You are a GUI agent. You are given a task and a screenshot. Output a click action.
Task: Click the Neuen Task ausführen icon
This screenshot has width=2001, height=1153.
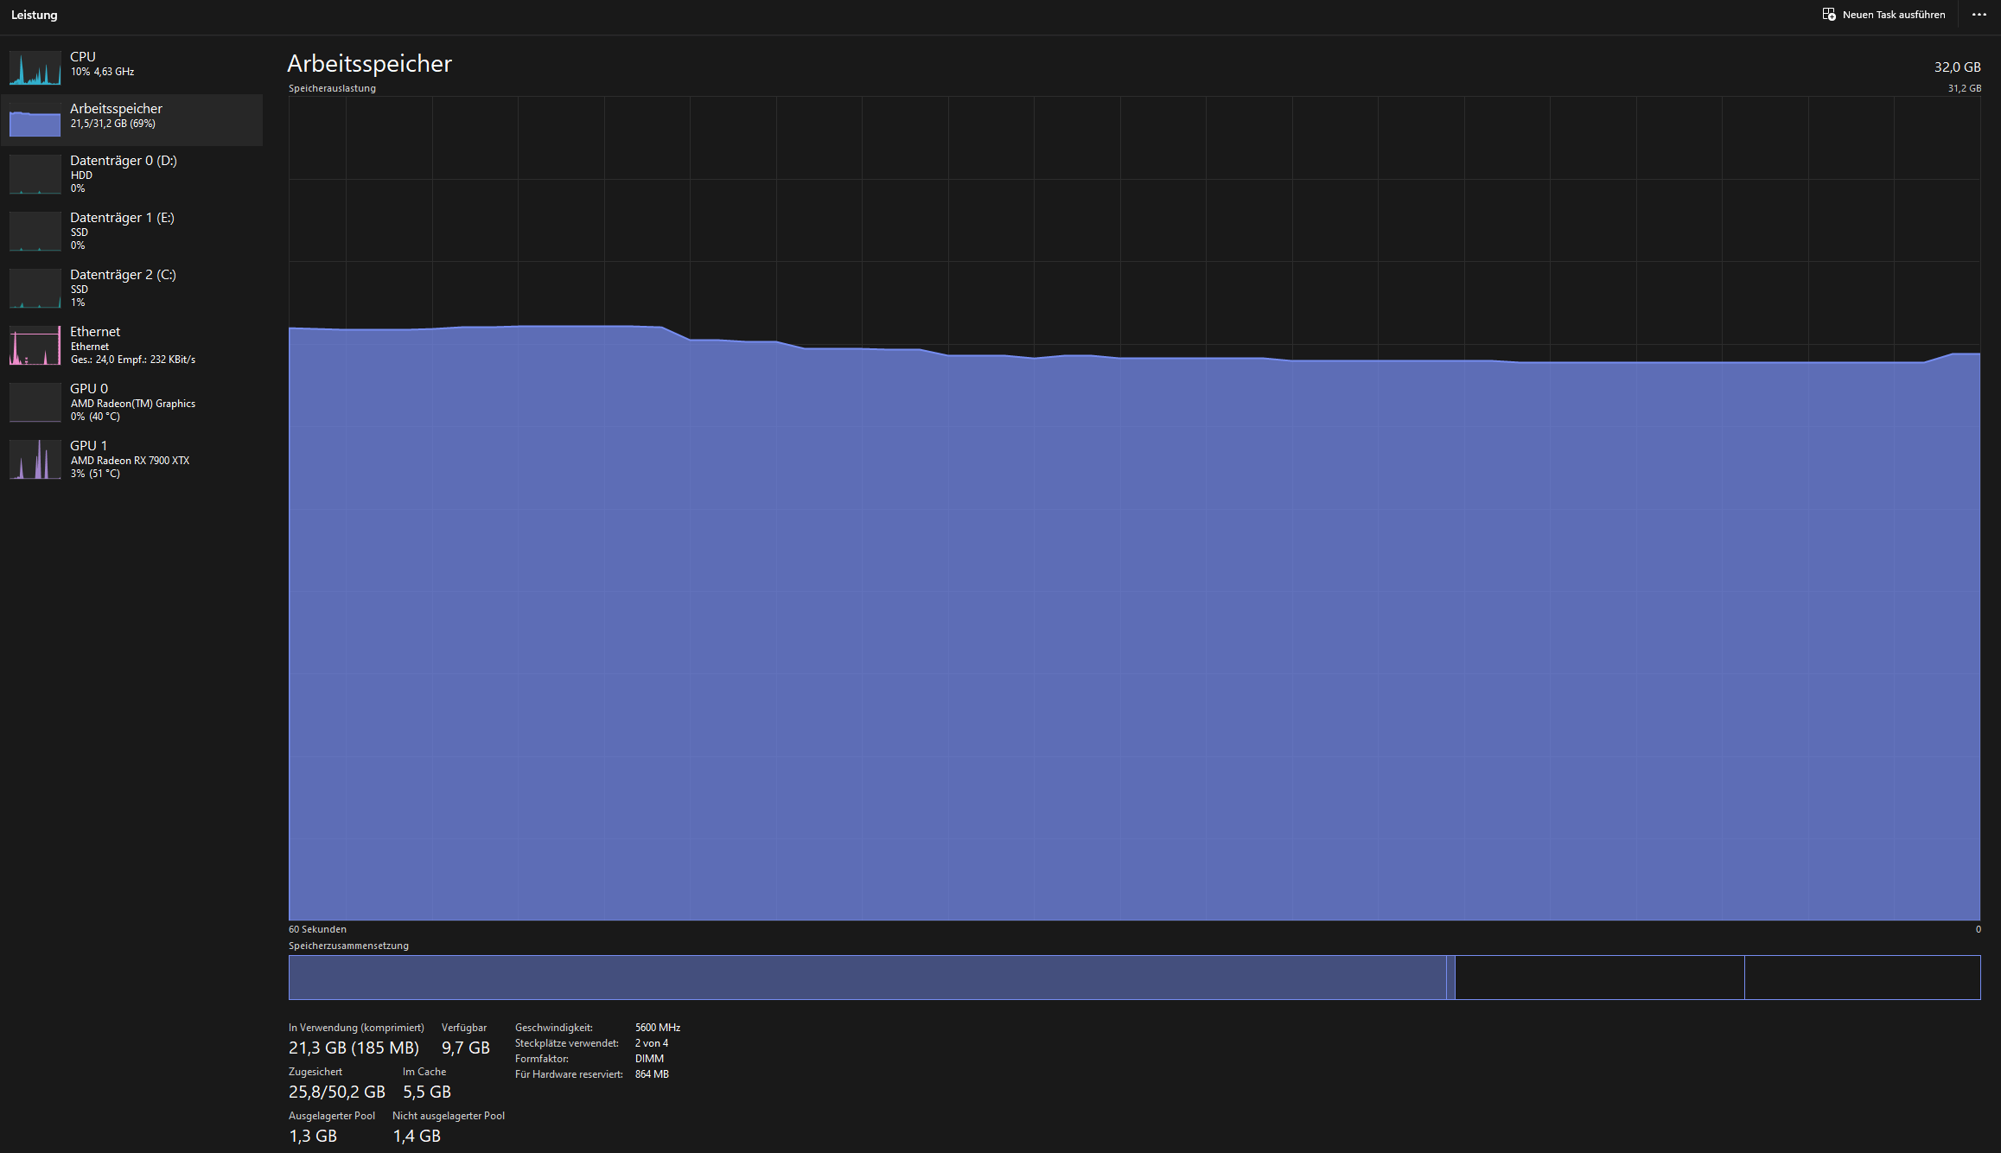pos(1829,15)
